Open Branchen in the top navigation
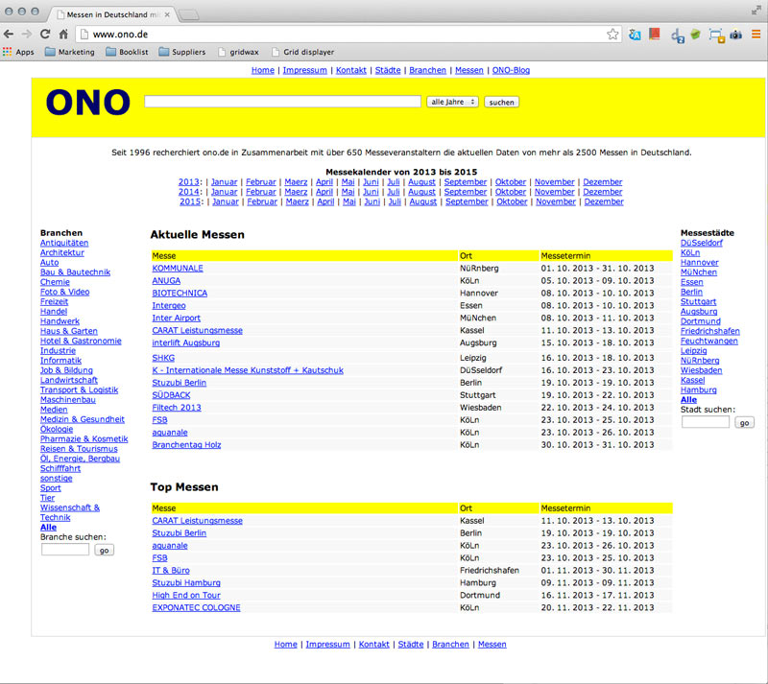 point(427,70)
